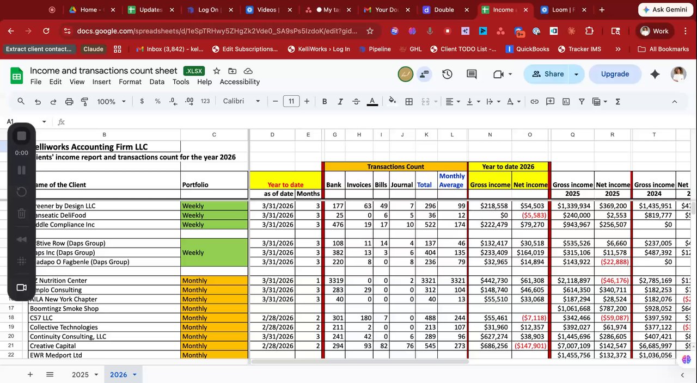
Task: Decrease font size with minus
Action: point(276,101)
